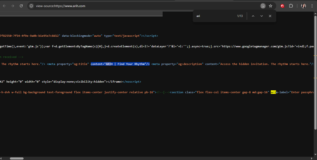Viewport: 317px width, 160px height.
Task: Open Chrome's three-dot menu
Action: tap(312, 6)
